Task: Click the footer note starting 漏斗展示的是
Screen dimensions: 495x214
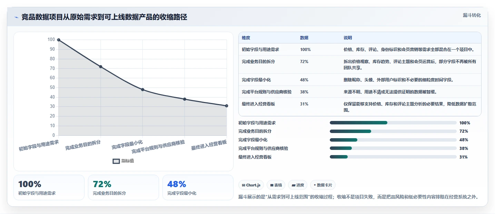Action: (x=358, y=197)
